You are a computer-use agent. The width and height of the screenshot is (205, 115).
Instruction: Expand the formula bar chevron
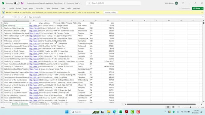pyautogui.click(x=203, y=17)
